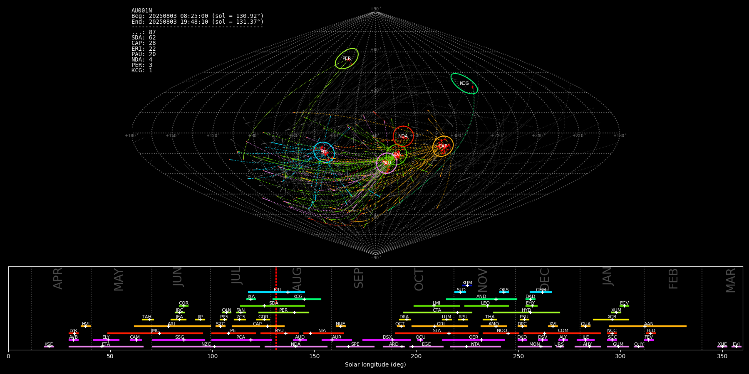749x374 pixels.
Task: Click the JUN month label
Action: point(178,277)
